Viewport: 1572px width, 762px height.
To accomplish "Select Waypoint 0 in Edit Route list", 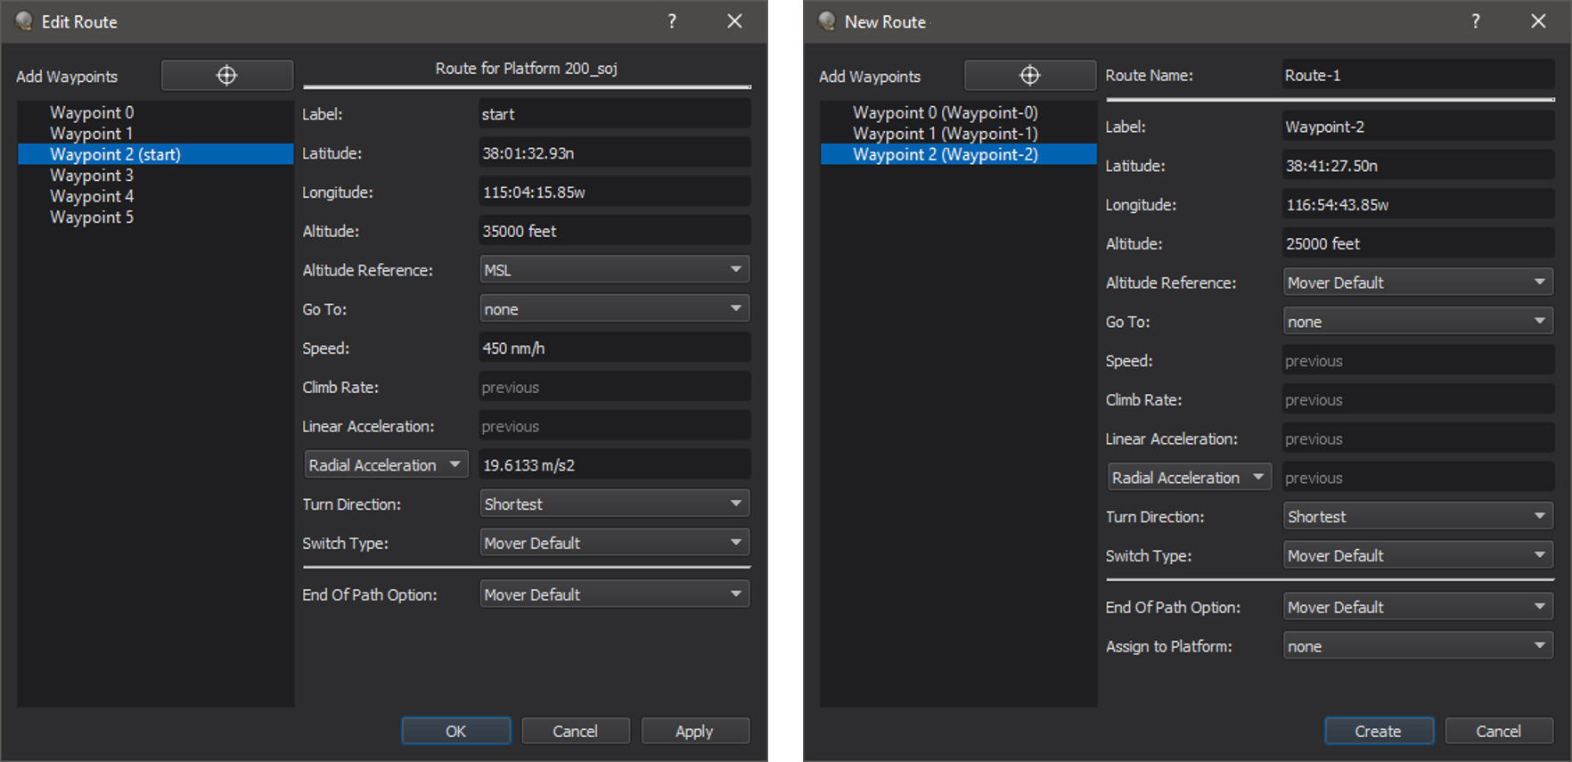I will click(x=156, y=112).
